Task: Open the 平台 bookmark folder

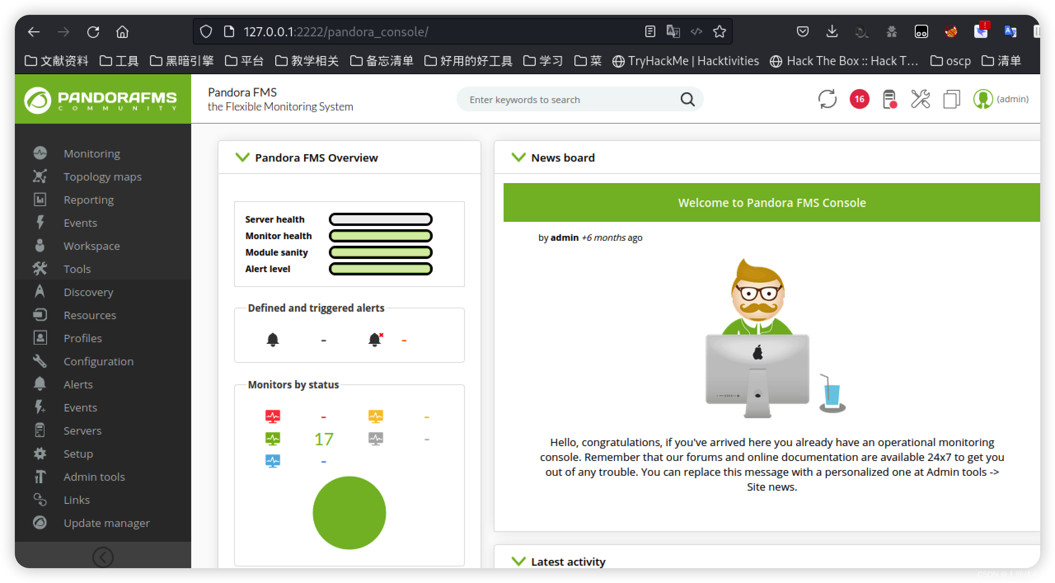Action: (244, 61)
